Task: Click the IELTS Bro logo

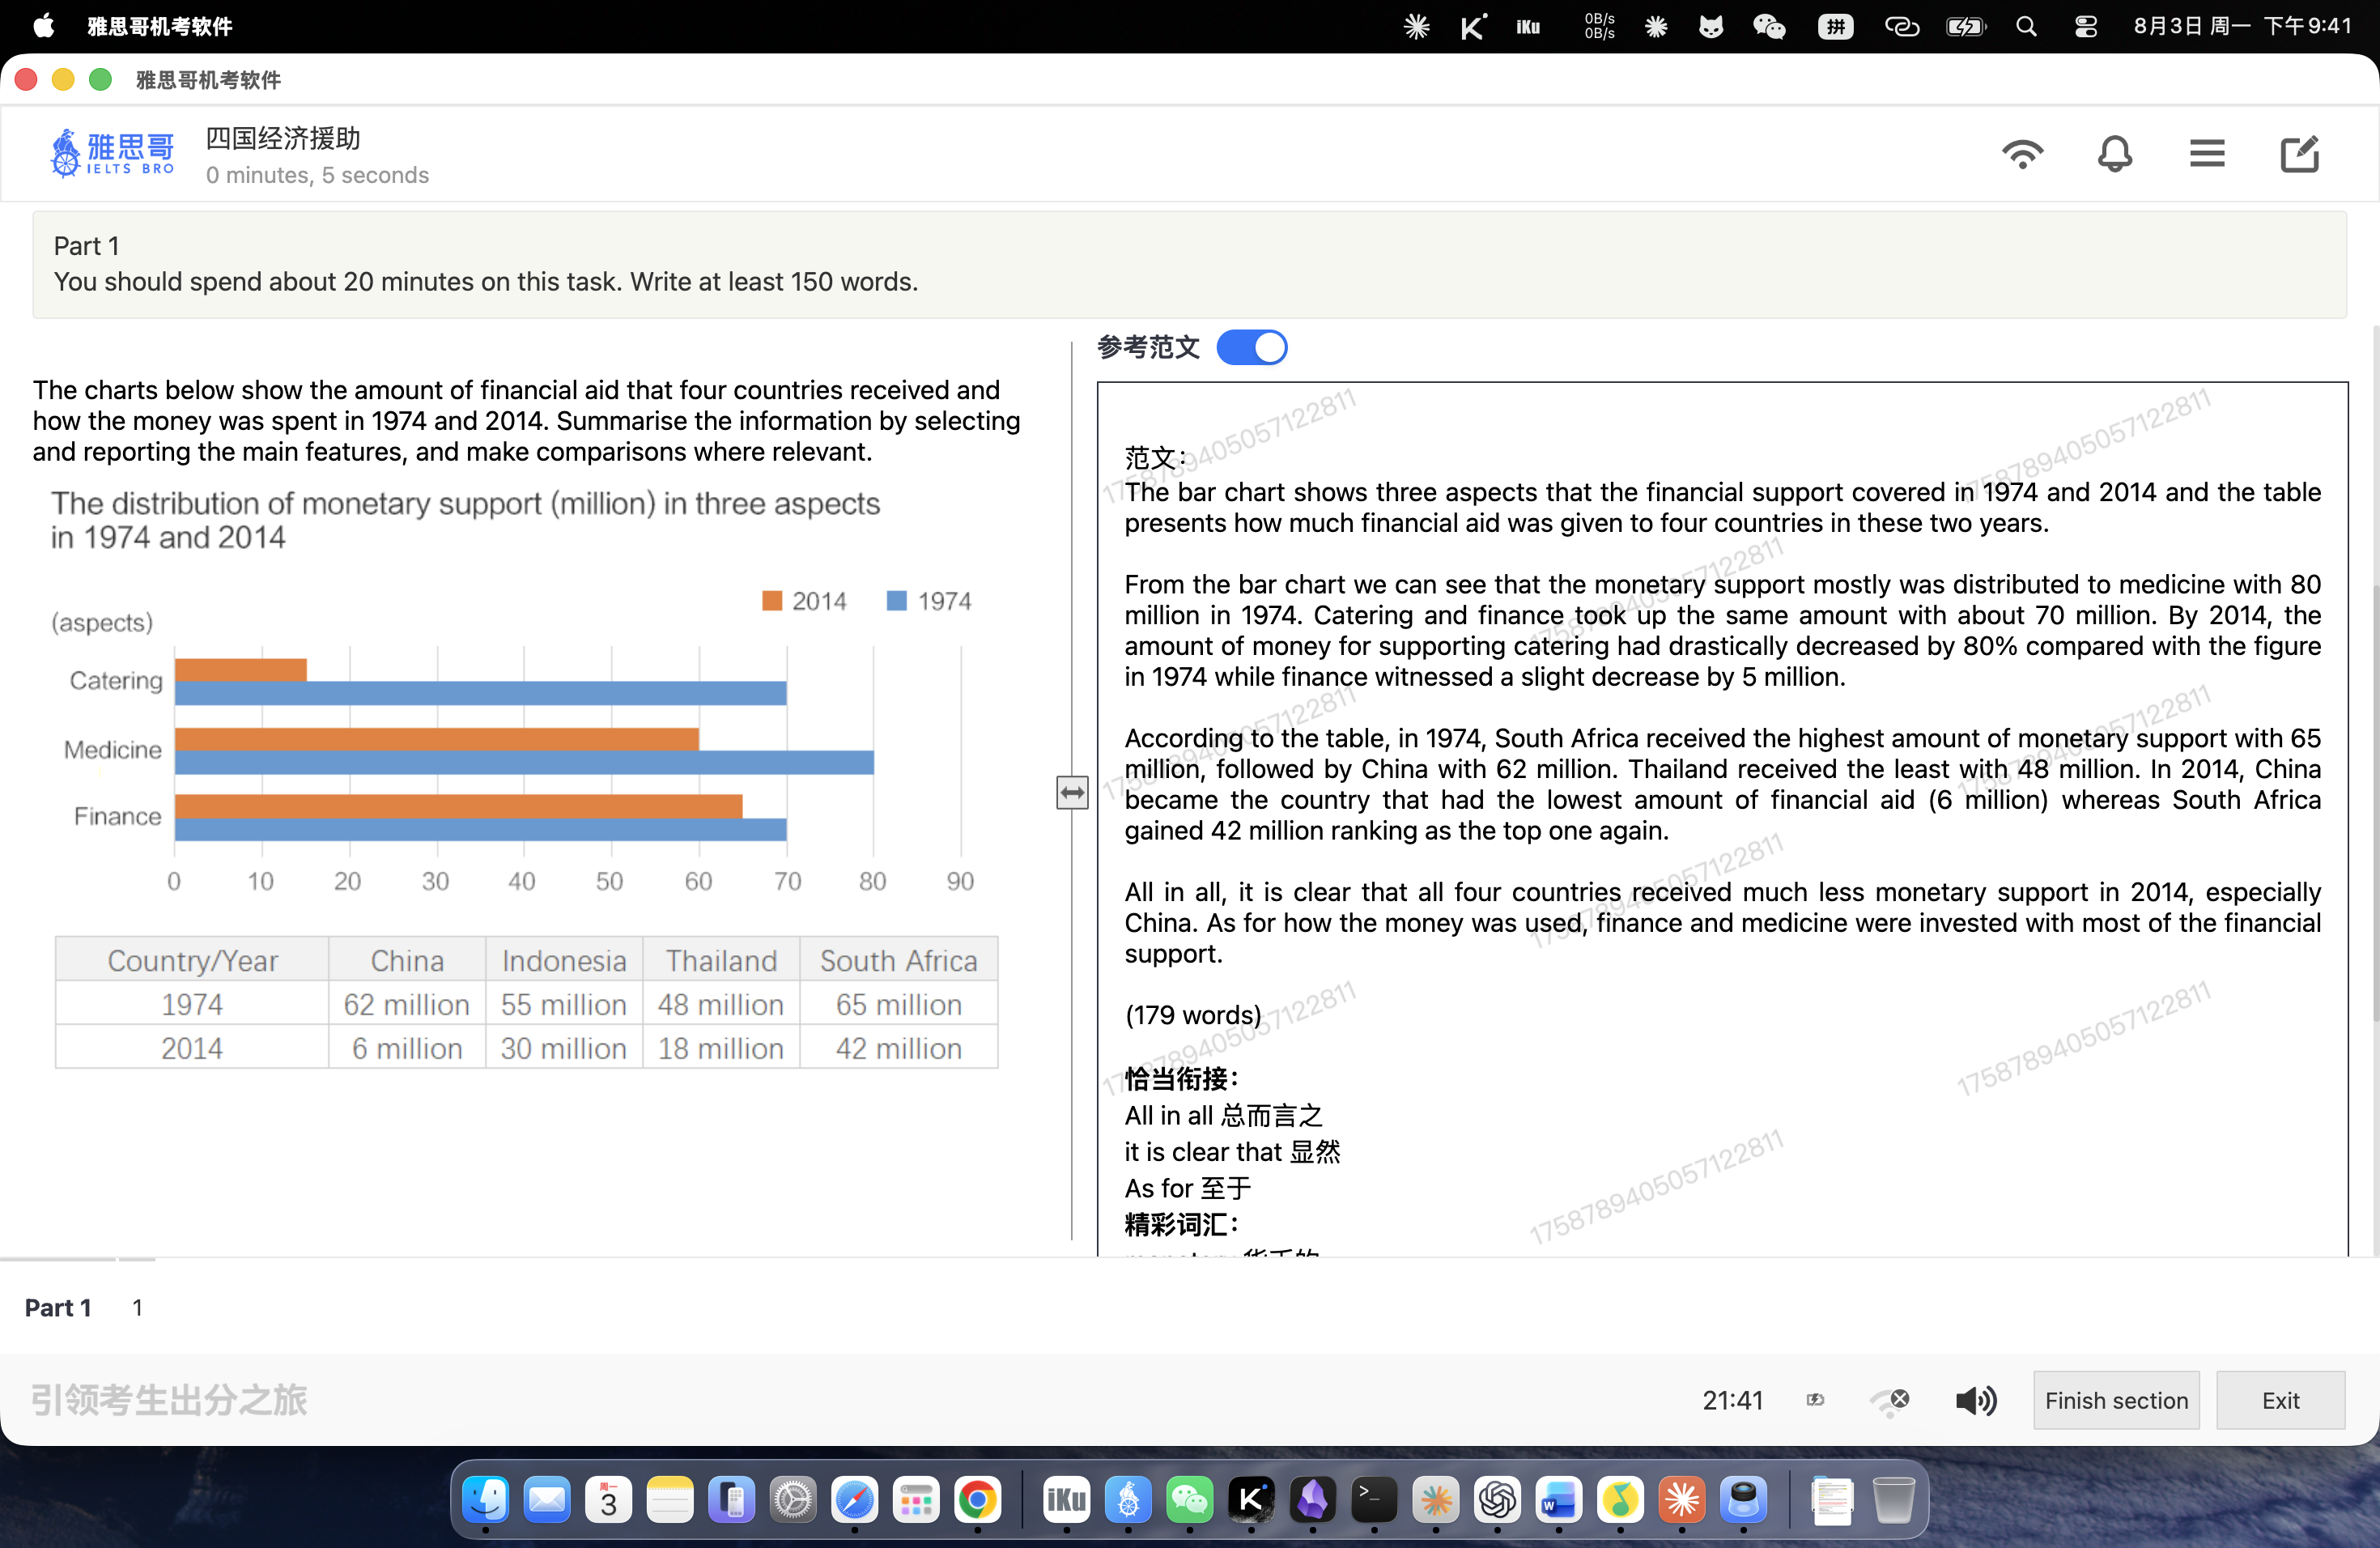Action: pyautogui.click(x=112, y=153)
